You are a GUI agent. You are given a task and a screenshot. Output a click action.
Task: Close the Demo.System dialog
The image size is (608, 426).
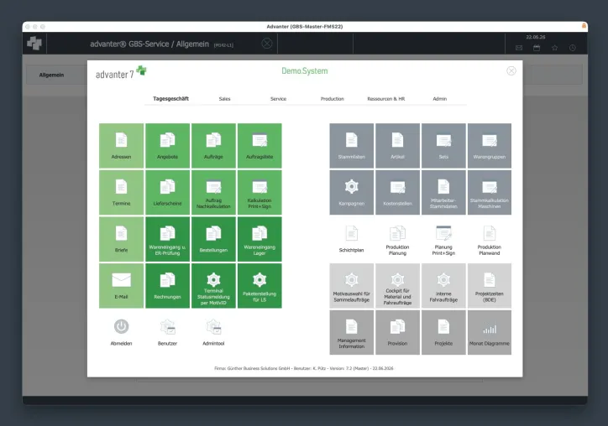[511, 71]
